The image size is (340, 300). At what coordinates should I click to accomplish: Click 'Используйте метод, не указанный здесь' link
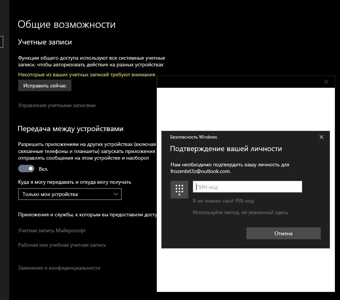[240, 212]
